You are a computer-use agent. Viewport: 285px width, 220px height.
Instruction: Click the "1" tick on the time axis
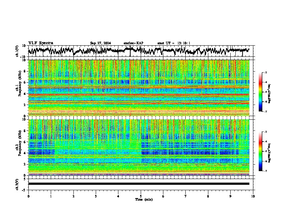pyautogui.click(x=51, y=196)
